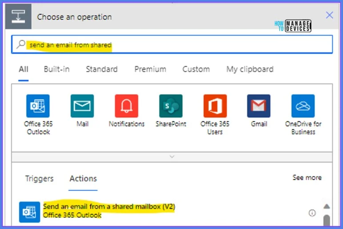Select the Custom tab
The height and width of the screenshot is (229, 343).
click(196, 69)
